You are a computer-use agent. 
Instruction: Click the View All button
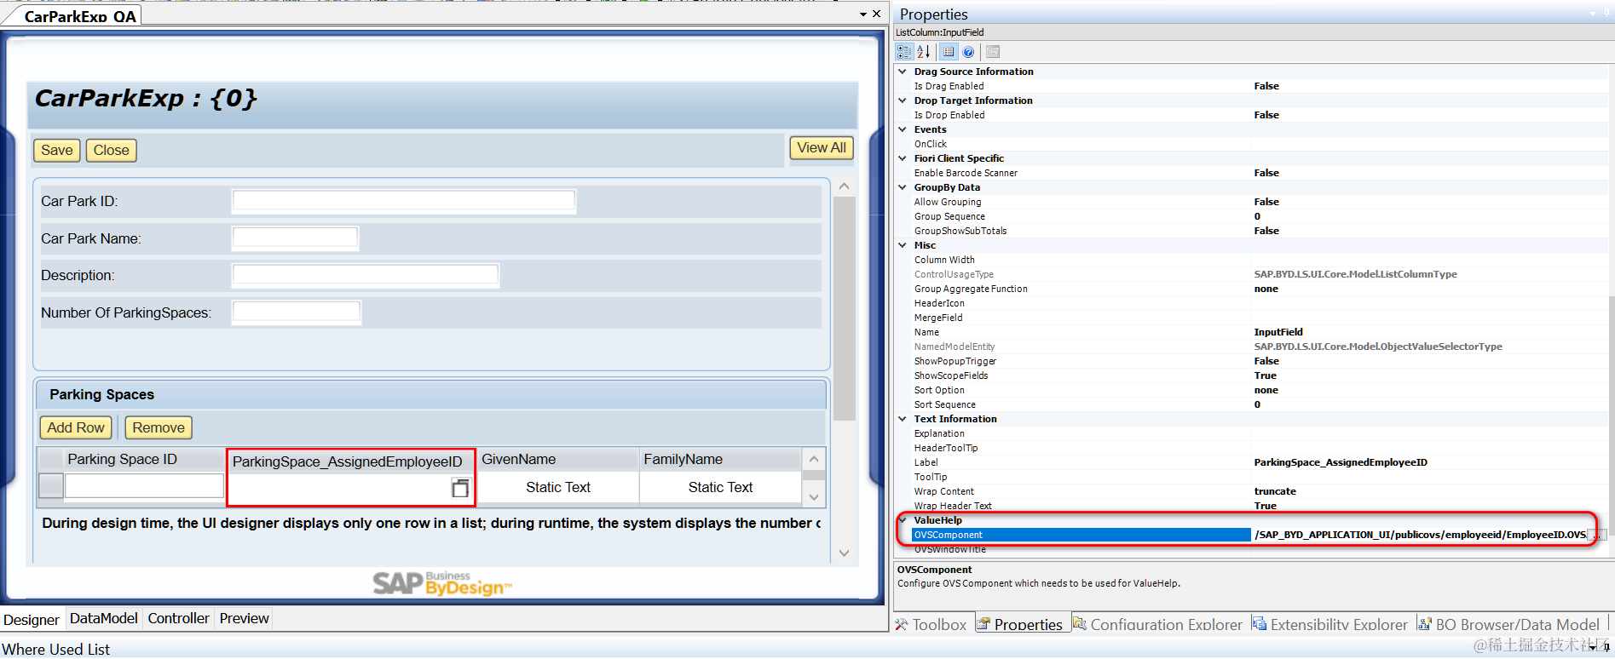[822, 148]
